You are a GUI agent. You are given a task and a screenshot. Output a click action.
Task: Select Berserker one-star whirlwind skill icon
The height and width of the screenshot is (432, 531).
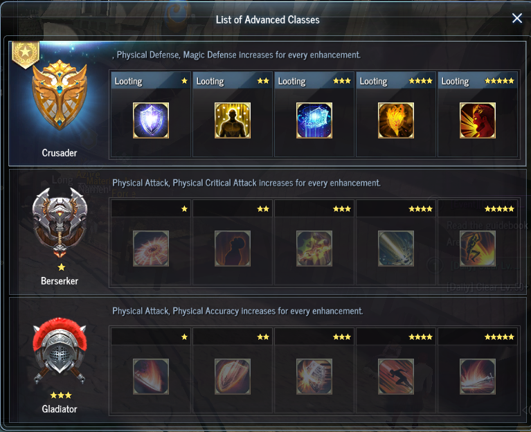pyautogui.click(x=151, y=249)
